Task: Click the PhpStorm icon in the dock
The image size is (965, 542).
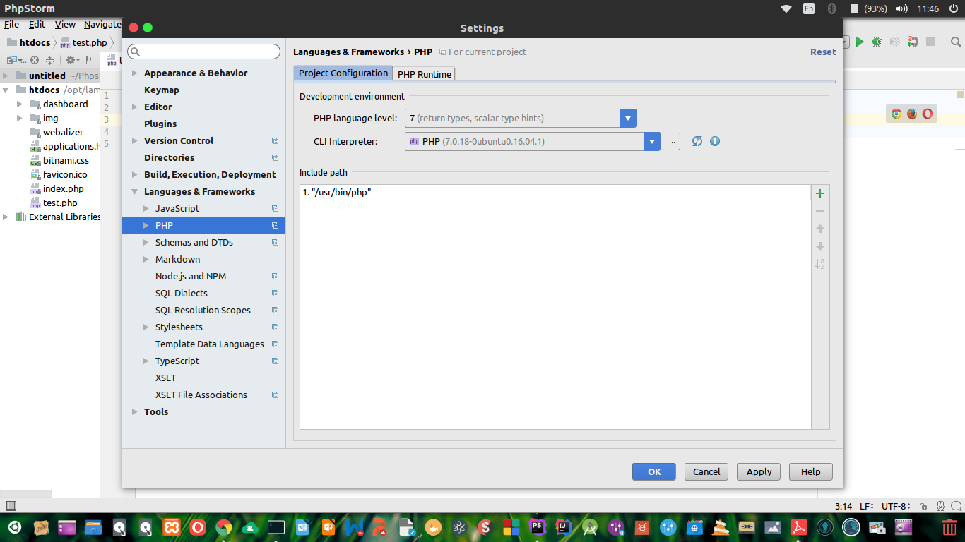Action: [538, 526]
